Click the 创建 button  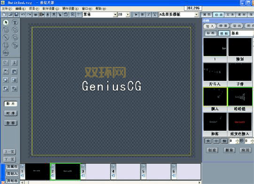(x=212, y=150)
